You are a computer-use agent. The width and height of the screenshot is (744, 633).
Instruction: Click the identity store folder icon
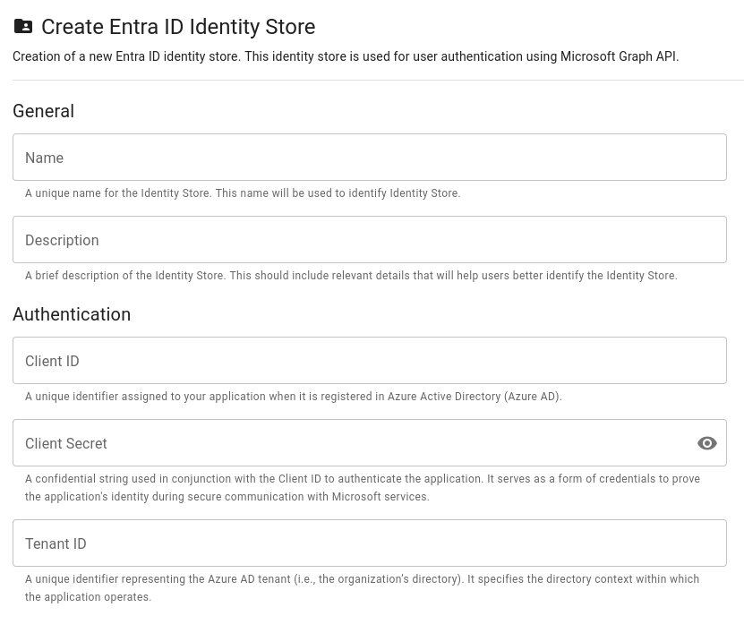(23, 27)
